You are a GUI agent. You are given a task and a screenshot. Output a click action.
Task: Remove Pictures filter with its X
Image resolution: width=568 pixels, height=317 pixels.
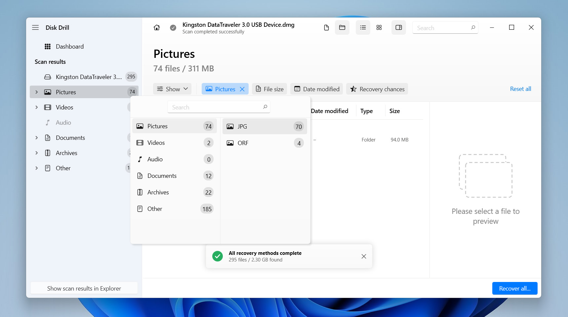pyautogui.click(x=242, y=89)
